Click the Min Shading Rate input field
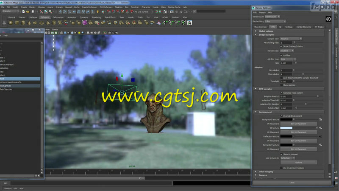 click(x=286, y=43)
